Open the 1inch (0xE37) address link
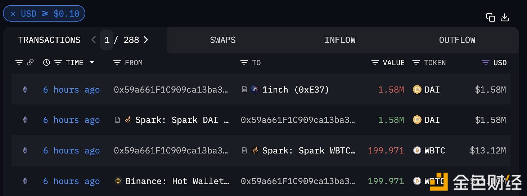The height and width of the screenshot is (196, 527). point(295,90)
